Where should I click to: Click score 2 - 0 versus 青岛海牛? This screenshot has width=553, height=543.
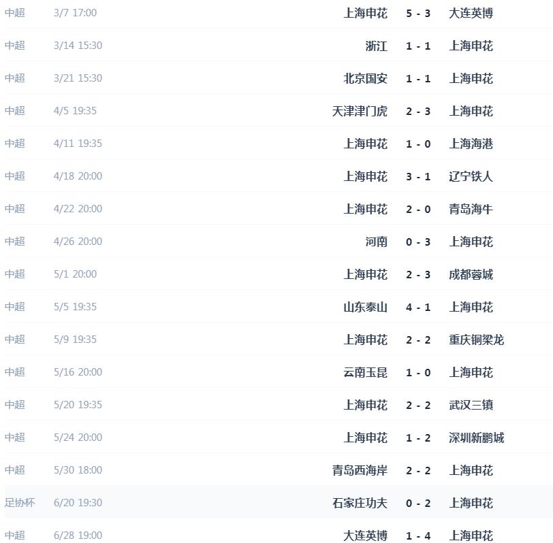(418, 210)
